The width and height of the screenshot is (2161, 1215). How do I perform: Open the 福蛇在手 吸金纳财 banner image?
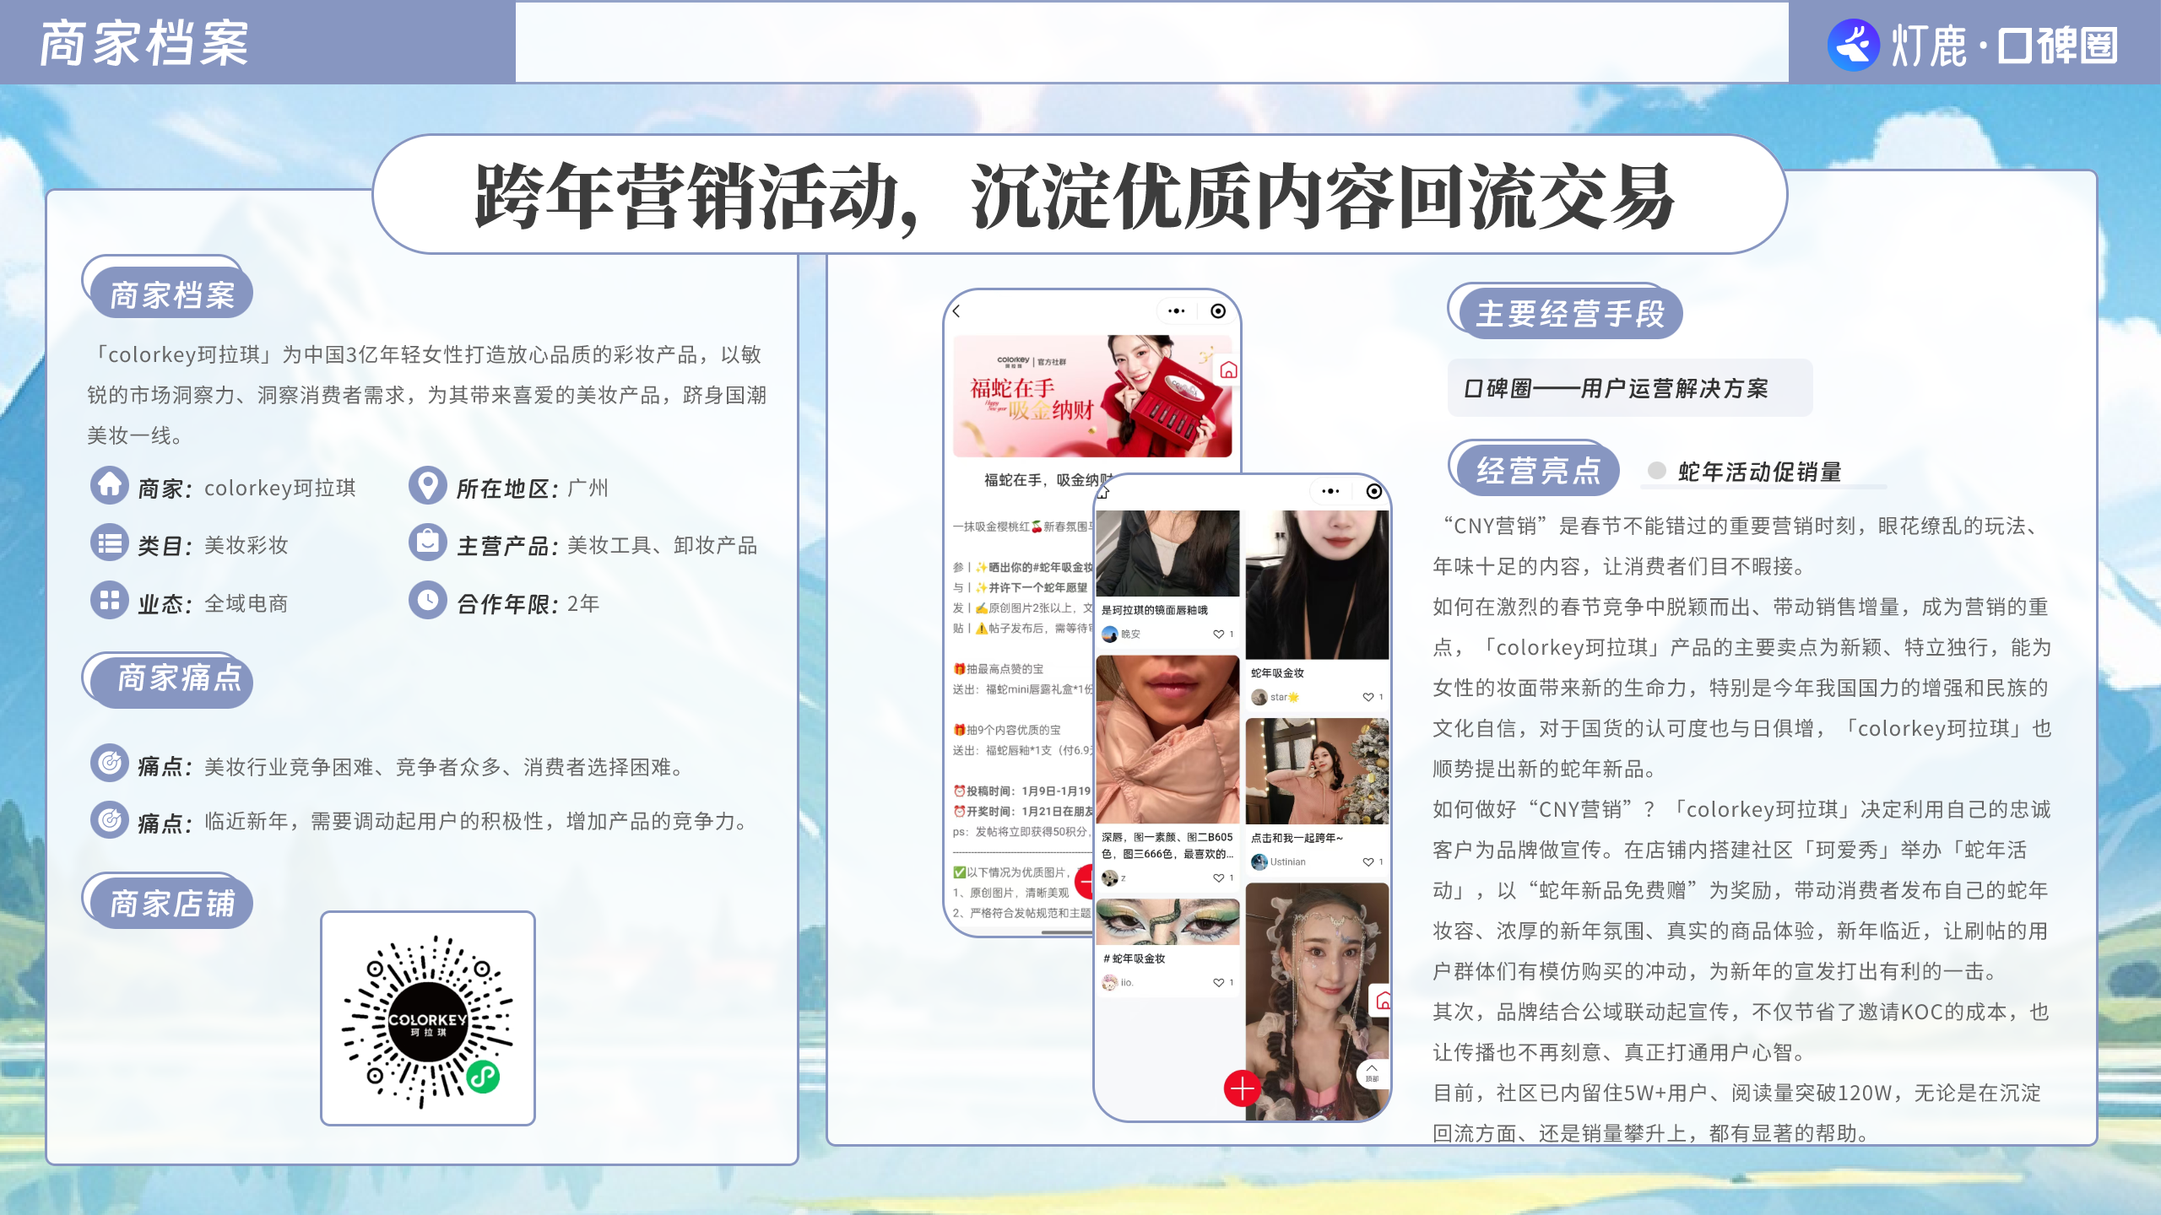pyautogui.click(x=1092, y=397)
